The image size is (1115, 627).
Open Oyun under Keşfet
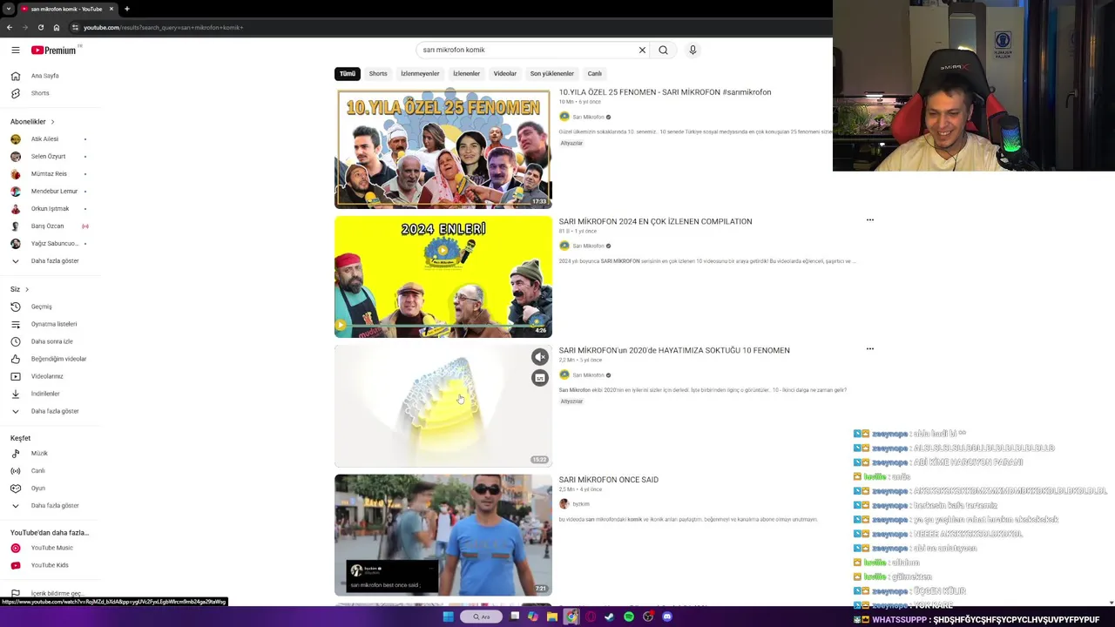click(38, 489)
